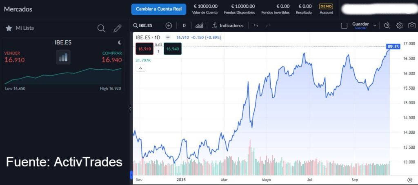The image size is (418, 185).
Task: Take chart snapshot with camera icon
Action: click(412, 25)
